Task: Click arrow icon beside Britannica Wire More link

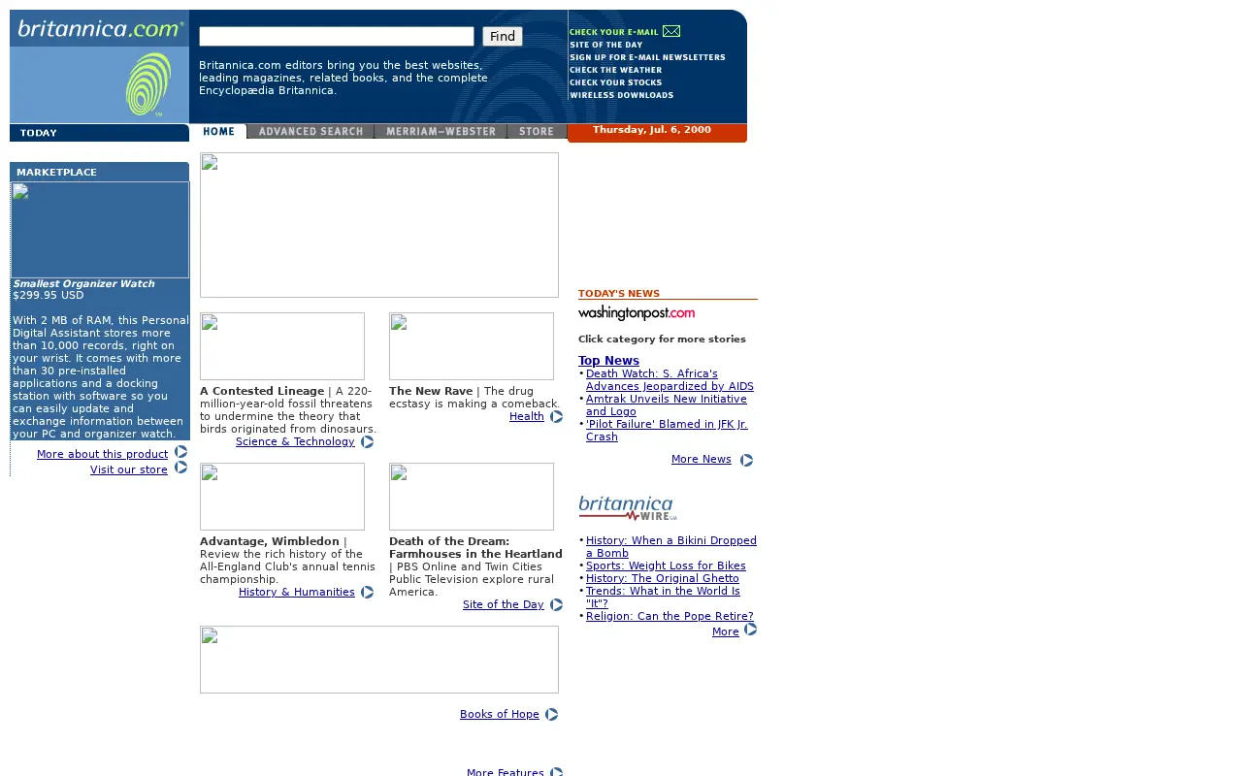Action: [x=750, y=630]
